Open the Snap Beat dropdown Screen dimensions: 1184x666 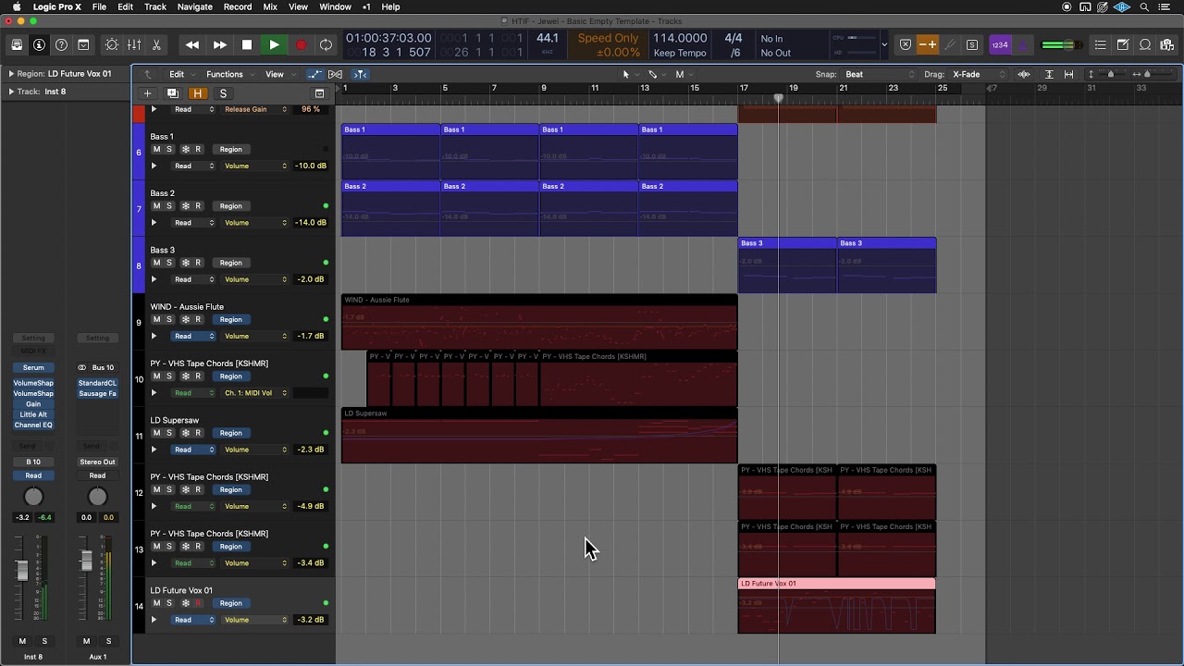click(x=879, y=74)
